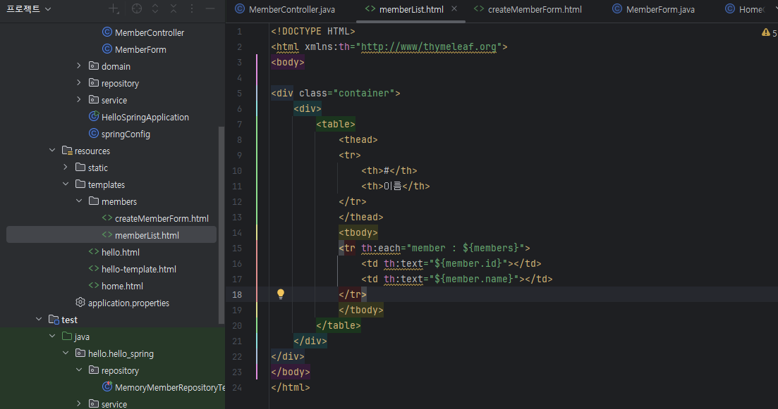Click the 이름 table header text

coord(392,186)
